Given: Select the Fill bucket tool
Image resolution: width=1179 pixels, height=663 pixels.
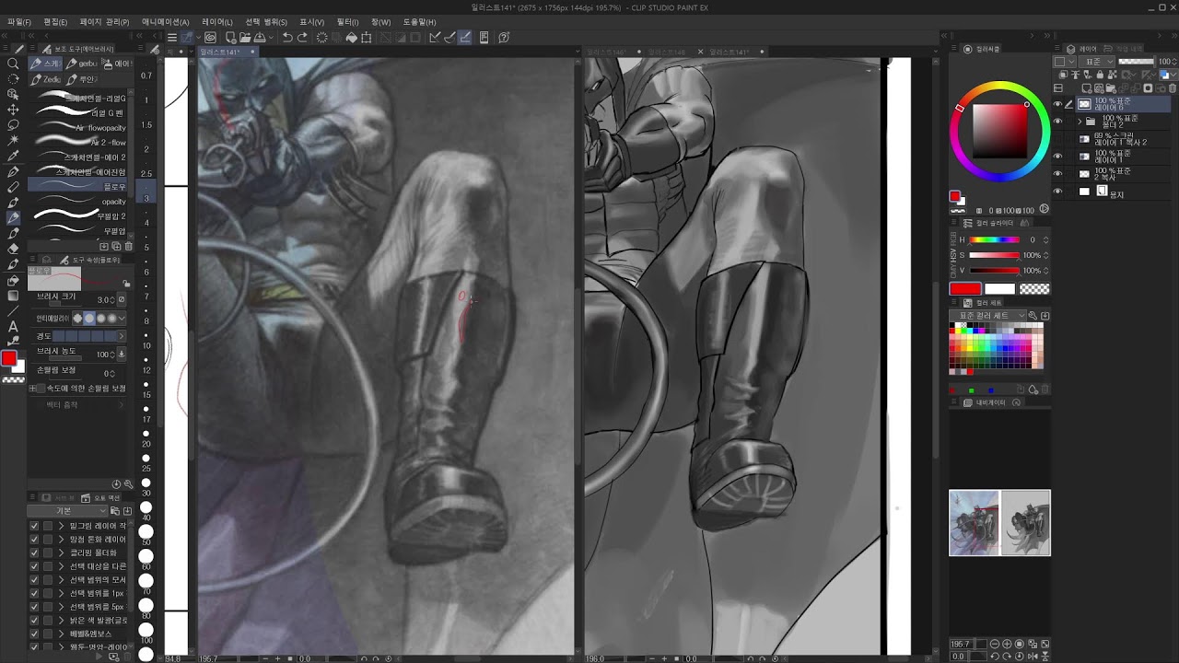Looking at the screenshot, I should pos(13,280).
